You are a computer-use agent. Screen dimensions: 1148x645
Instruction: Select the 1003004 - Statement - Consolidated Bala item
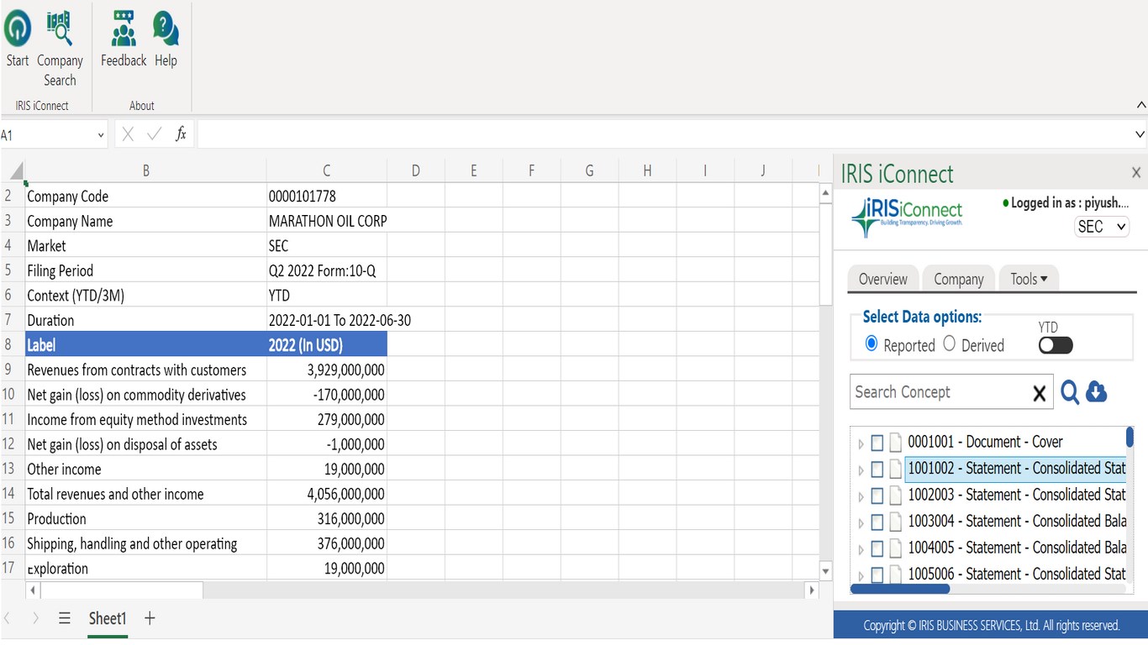point(1017,522)
